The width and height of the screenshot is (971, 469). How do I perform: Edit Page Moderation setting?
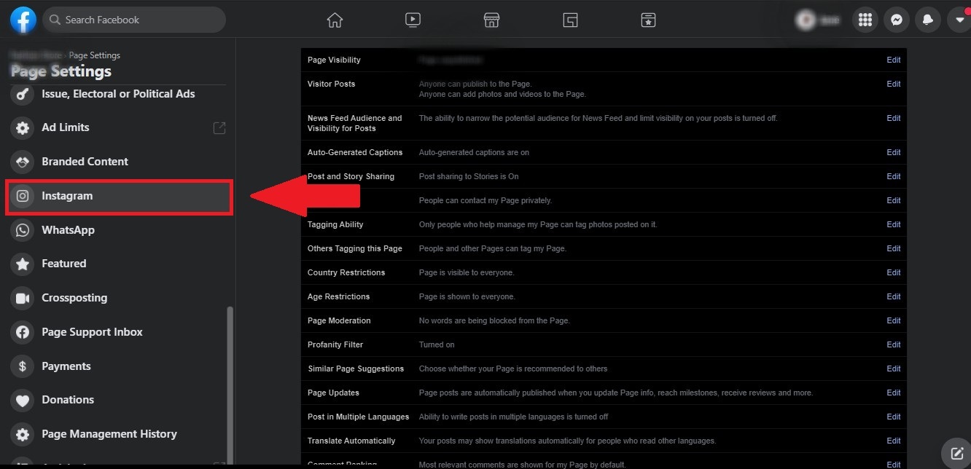click(x=894, y=320)
